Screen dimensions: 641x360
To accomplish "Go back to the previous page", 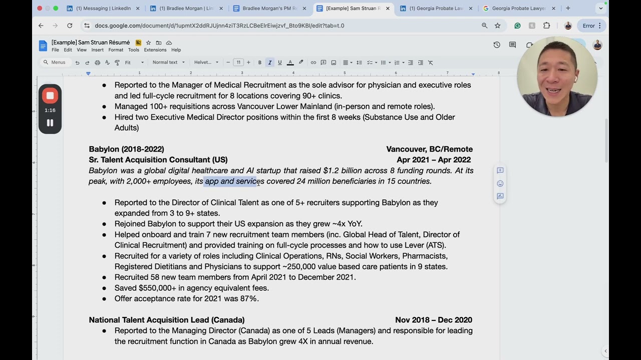I will click(41, 25).
